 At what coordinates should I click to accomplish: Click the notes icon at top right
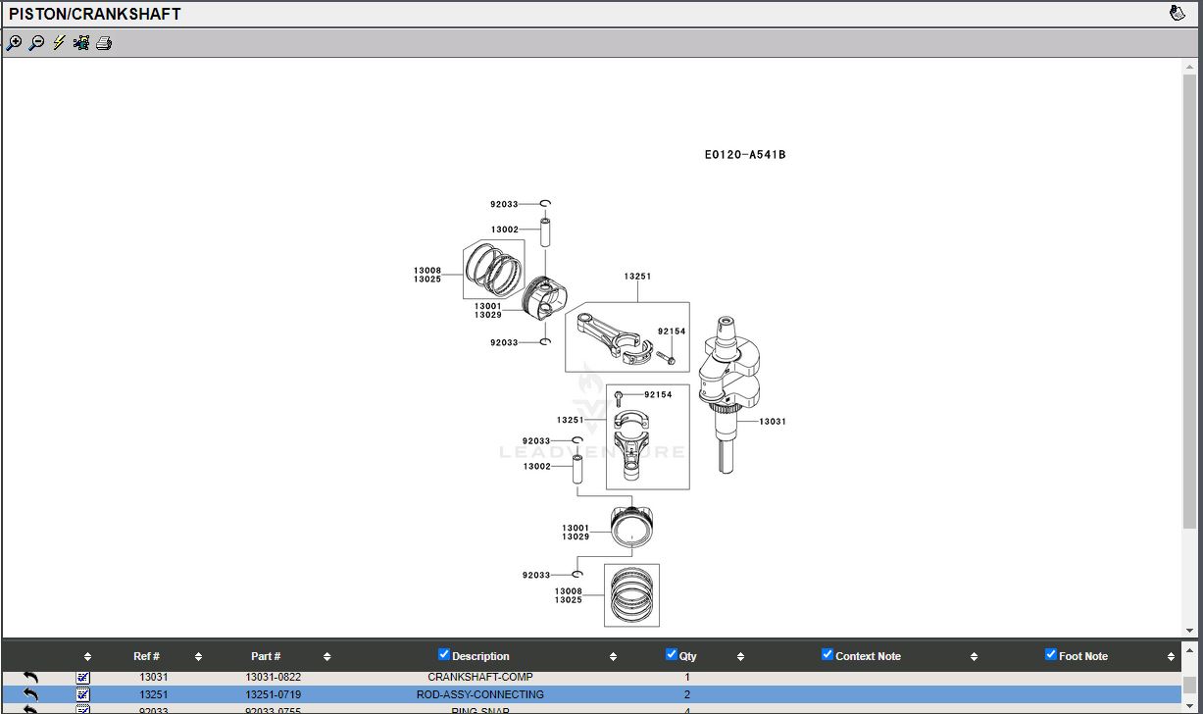pos(1178,13)
